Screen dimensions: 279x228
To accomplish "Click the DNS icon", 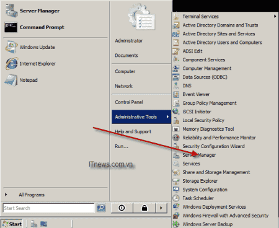I will click(x=176, y=85).
